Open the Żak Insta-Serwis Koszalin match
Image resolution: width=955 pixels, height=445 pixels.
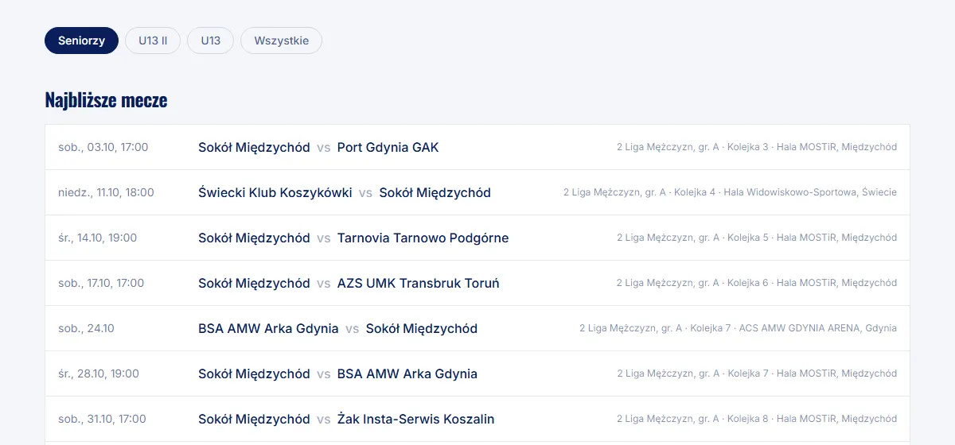pyautogui.click(x=477, y=419)
